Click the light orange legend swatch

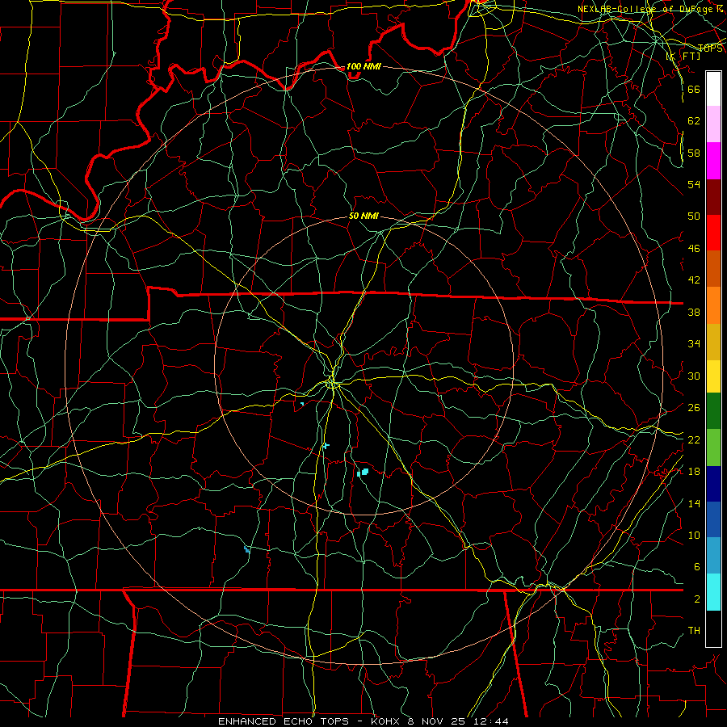[713, 305]
